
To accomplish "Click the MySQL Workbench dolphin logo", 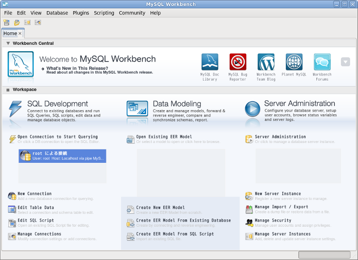I will pyautogui.click(x=20, y=64).
